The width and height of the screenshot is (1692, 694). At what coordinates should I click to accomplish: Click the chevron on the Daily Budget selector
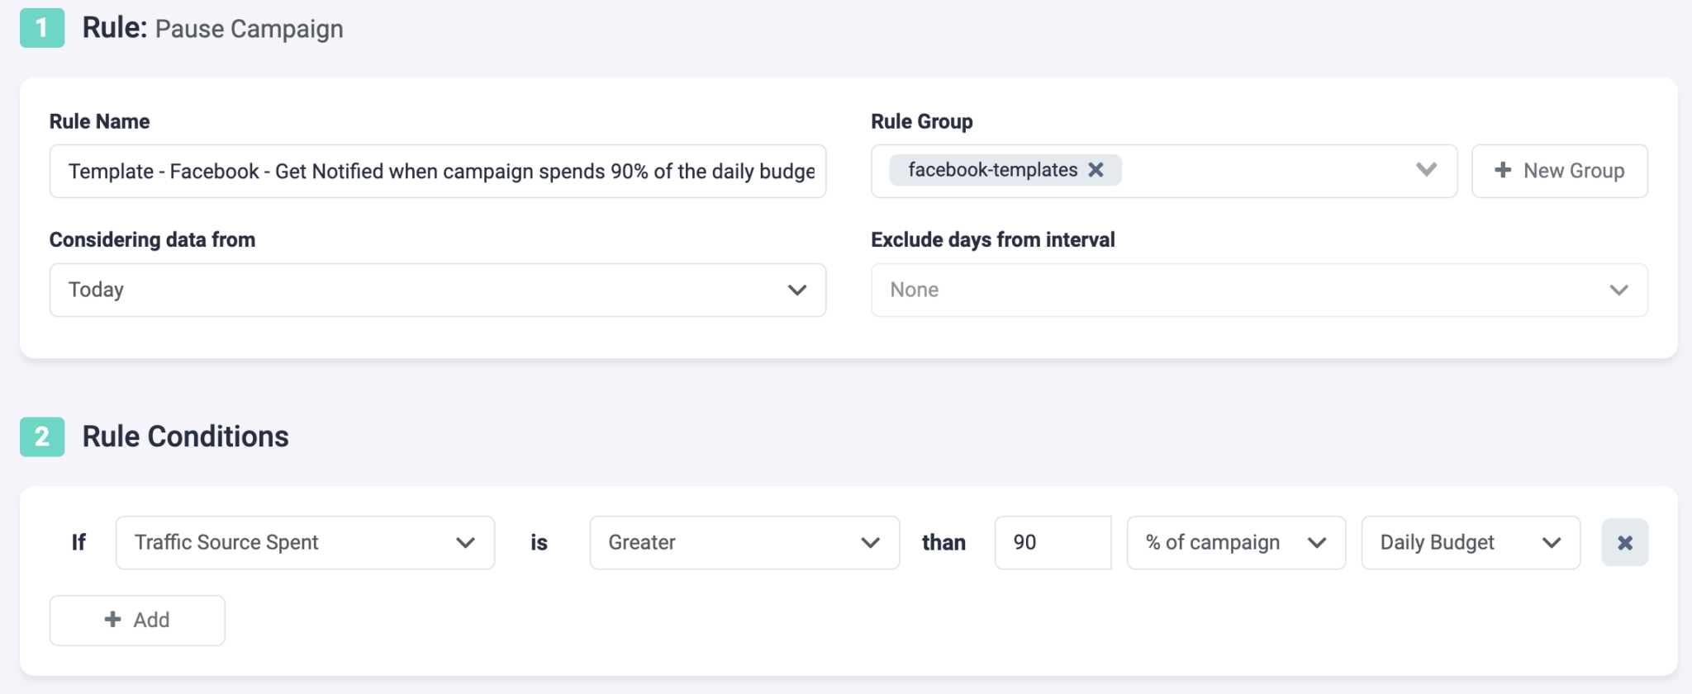(1552, 542)
